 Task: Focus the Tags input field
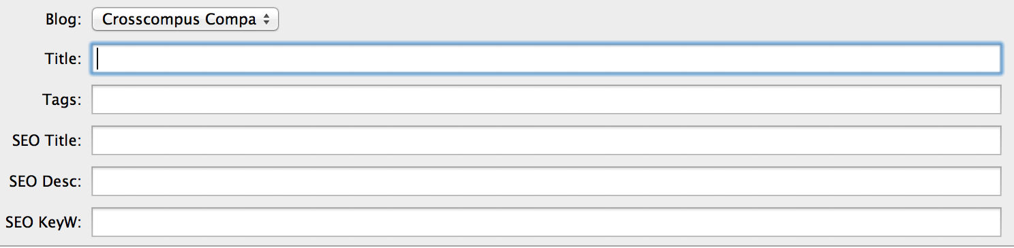pyautogui.click(x=547, y=99)
